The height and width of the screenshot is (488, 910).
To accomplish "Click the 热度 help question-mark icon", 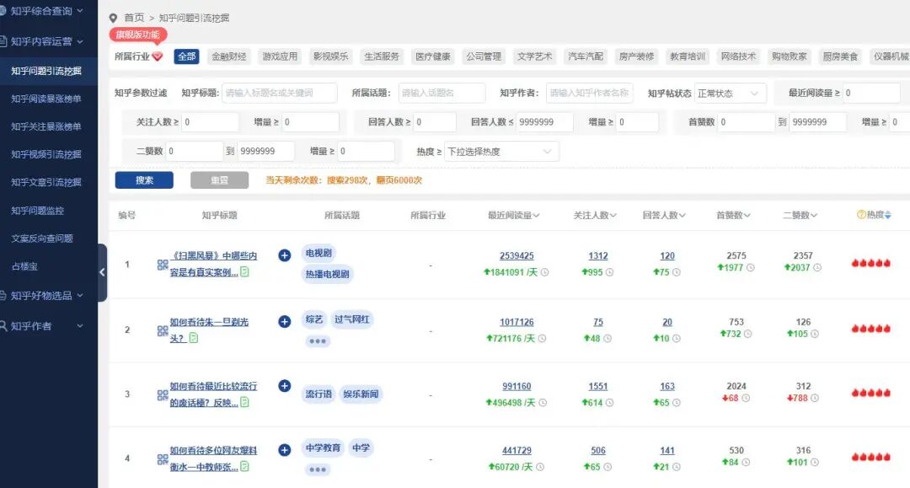I will coord(861,215).
